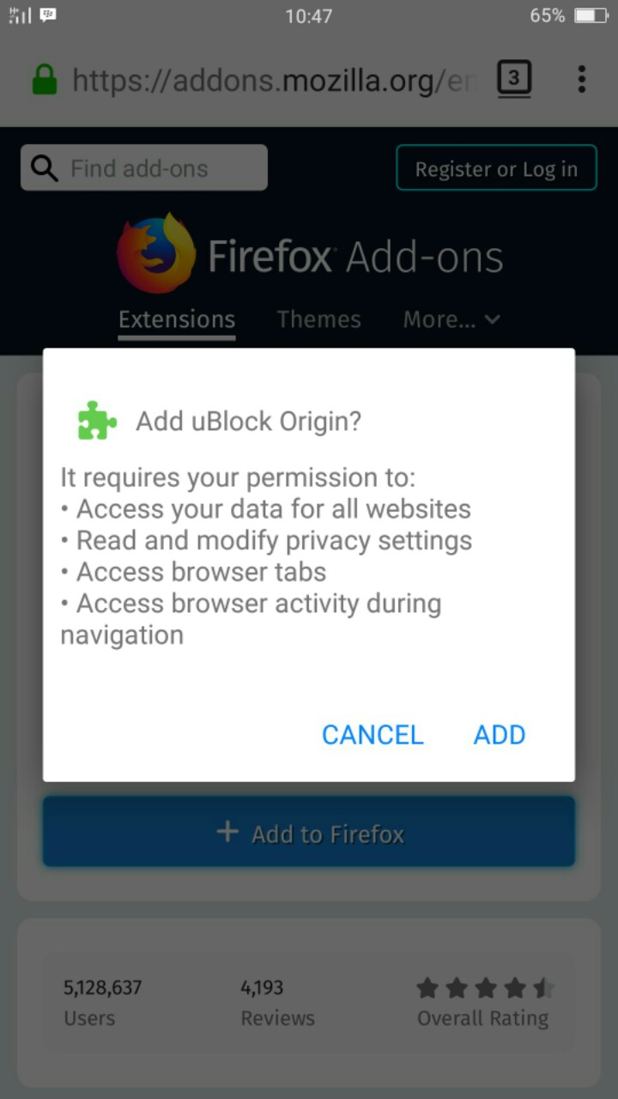Switch to the Themes tab

click(318, 319)
